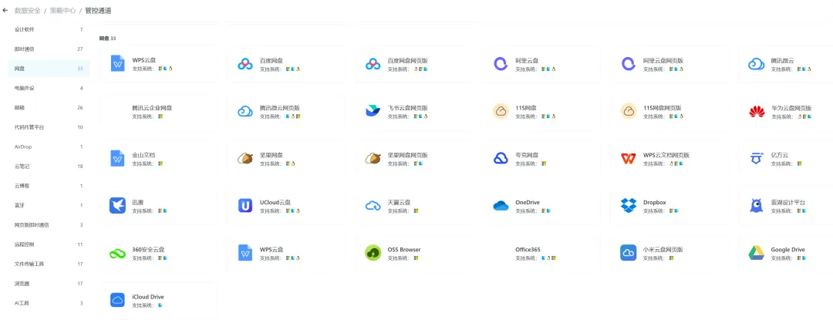Click the green 360安全云盘 icon
Viewport: 833px width, 320px height.
click(117, 253)
